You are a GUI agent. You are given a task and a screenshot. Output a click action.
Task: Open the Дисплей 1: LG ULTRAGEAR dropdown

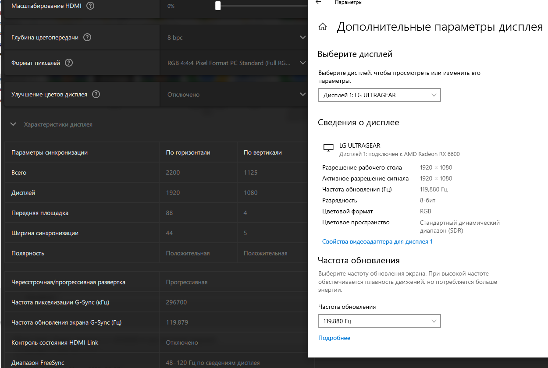pos(379,95)
